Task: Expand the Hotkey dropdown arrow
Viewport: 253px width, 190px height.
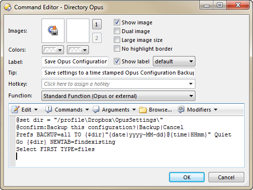Action: [x=190, y=84]
